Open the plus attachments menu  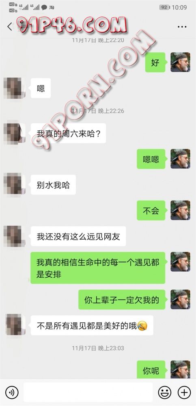coord(184,393)
